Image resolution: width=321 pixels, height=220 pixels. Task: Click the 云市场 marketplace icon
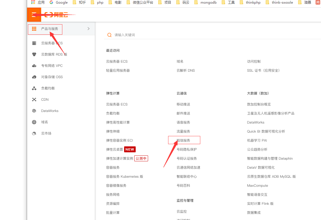coord(34,133)
